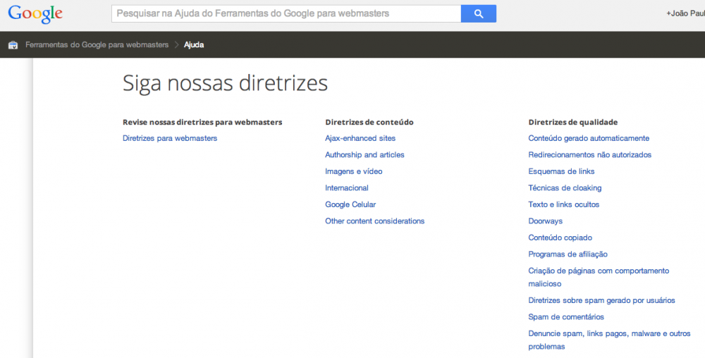
Task: Open Diretrizes para webmasters link
Action: (x=170, y=138)
